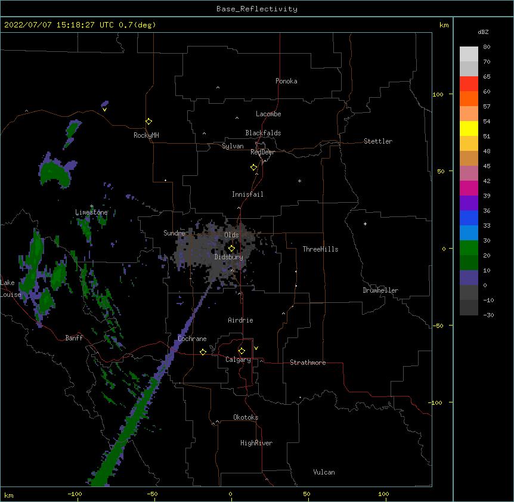Click the white asterisk marker east of Innisfail
514x502 pixels.
(299, 181)
